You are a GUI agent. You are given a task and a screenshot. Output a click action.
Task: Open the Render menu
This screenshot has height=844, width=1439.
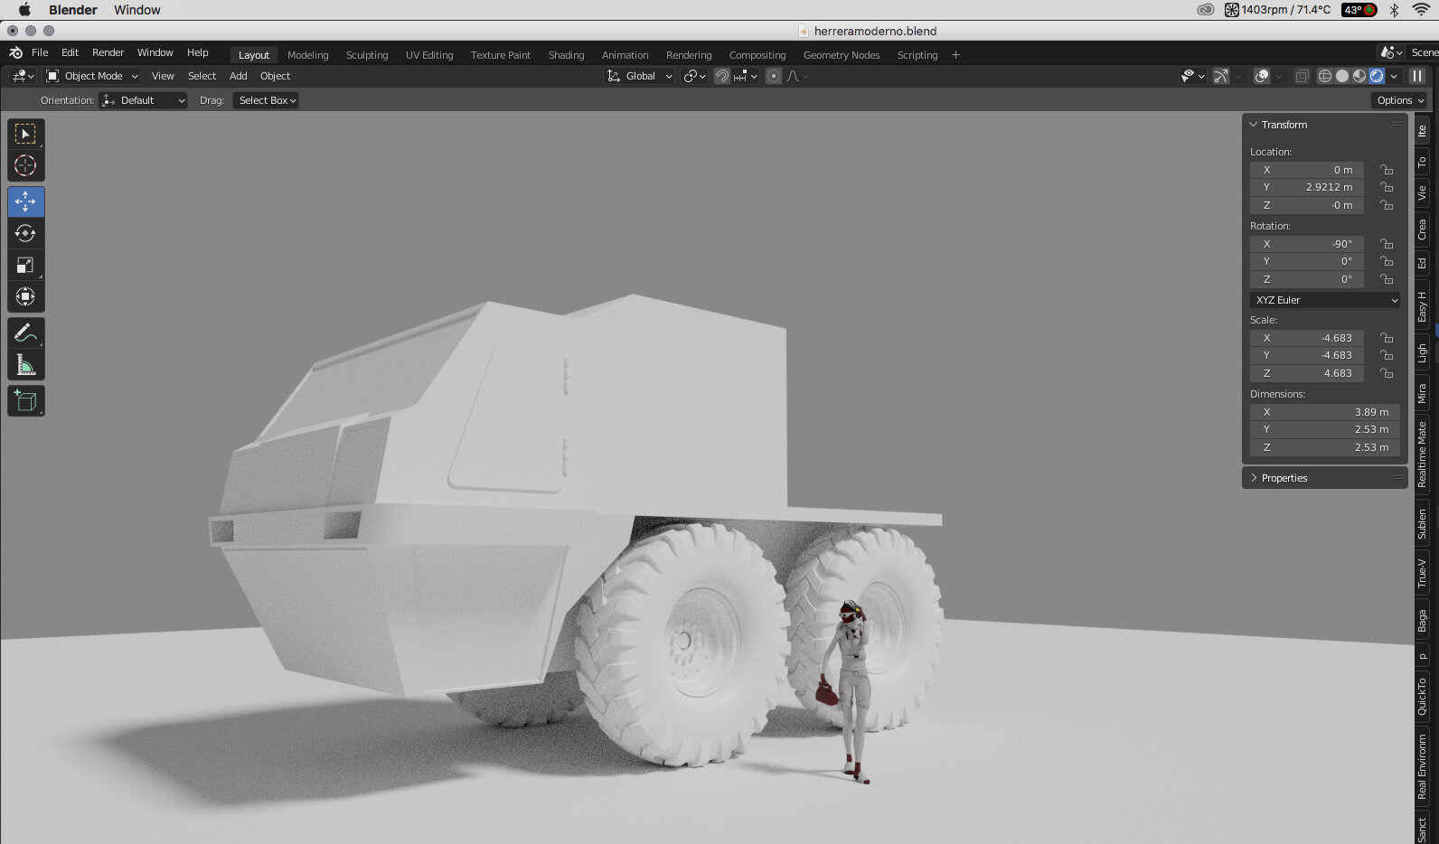pyautogui.click(x=108, y=52)
